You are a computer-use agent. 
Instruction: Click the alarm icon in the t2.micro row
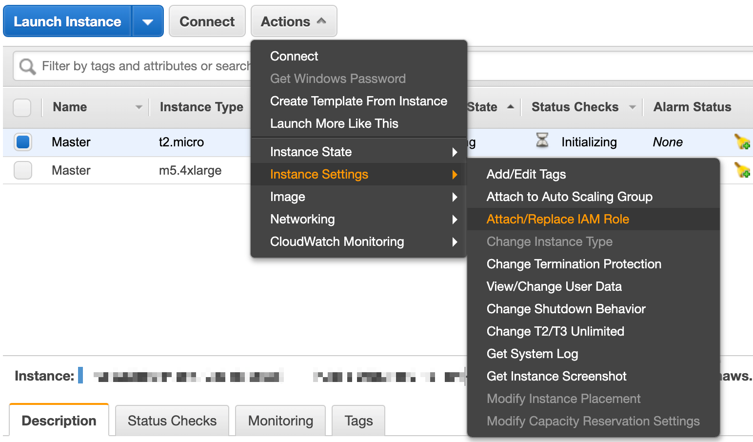pos(742,142)
